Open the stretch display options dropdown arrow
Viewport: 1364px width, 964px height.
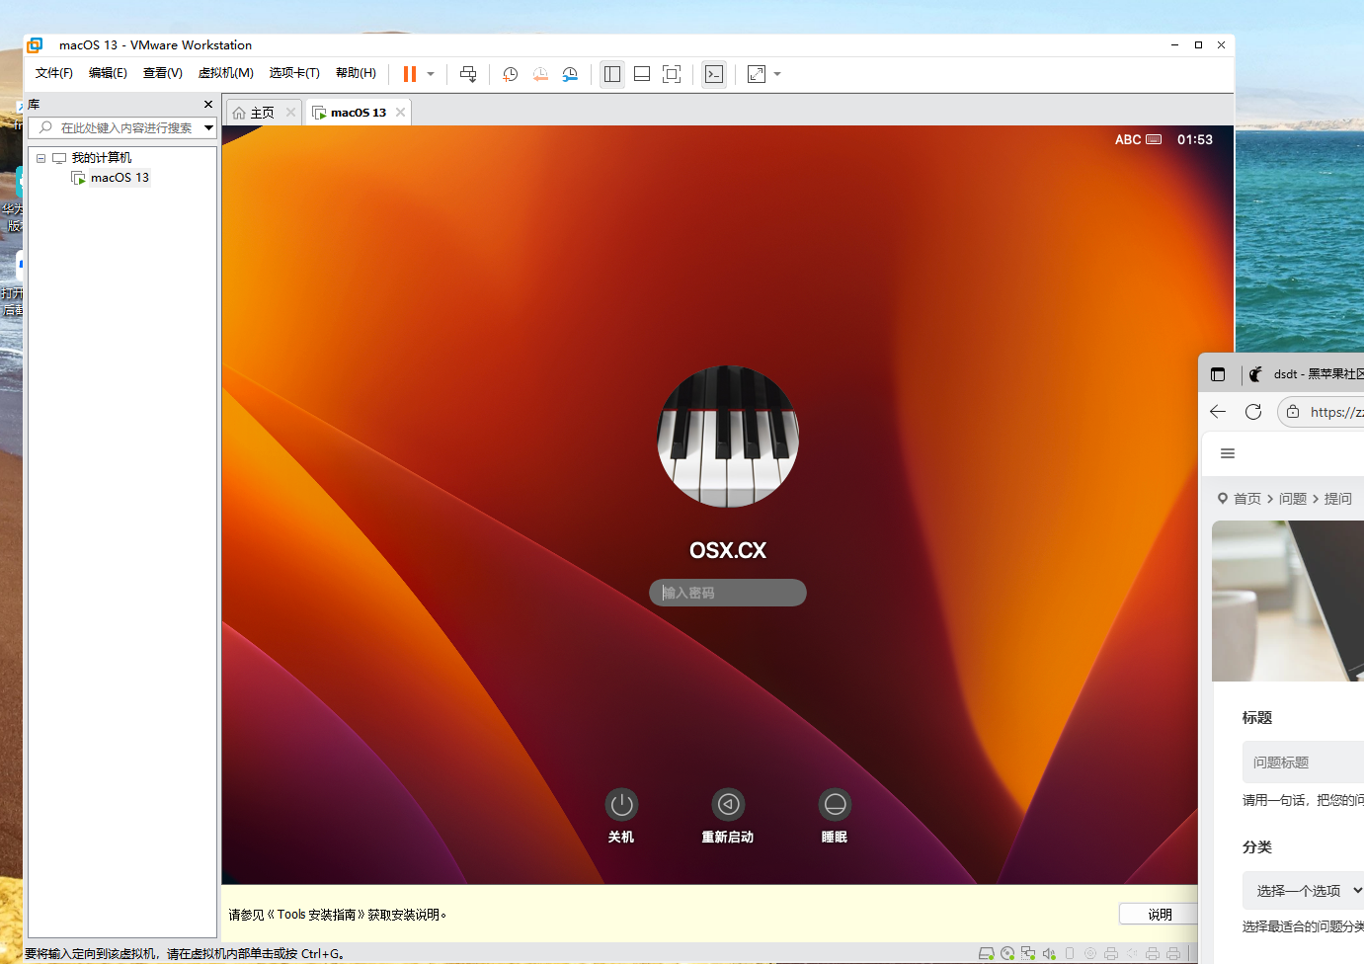[x=777, y=74]
